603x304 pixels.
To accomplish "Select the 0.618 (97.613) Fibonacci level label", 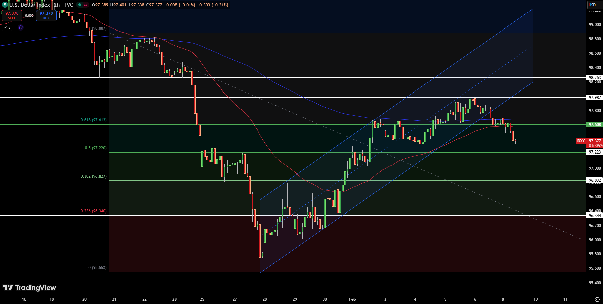I will pyautogui.click(x=93, y=120).
